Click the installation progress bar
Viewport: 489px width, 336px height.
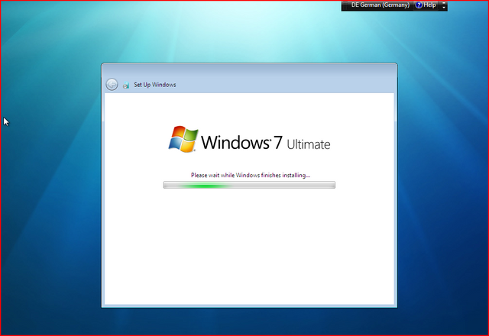tap(249, 185)
